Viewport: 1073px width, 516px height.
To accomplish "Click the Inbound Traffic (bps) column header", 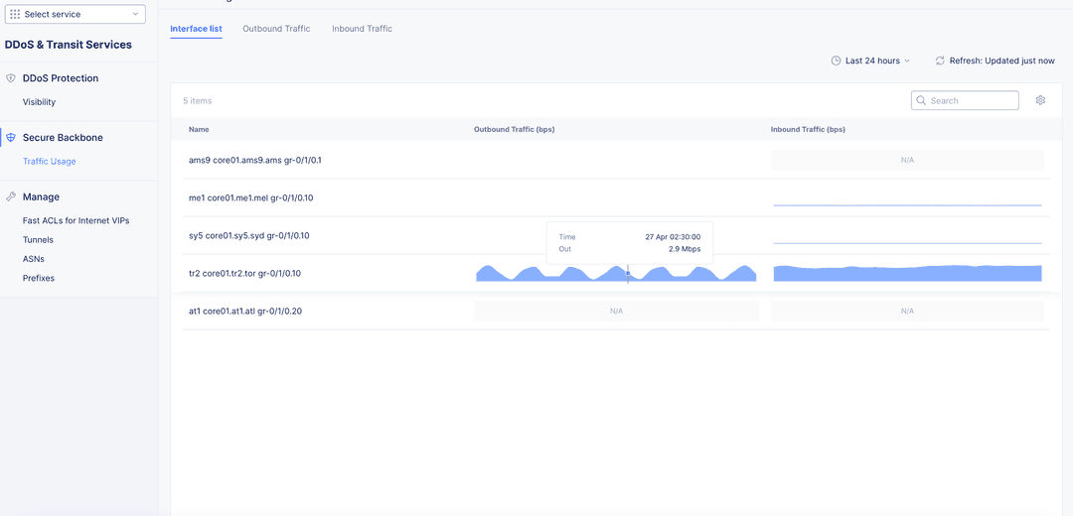I will [x=808, y=129].
